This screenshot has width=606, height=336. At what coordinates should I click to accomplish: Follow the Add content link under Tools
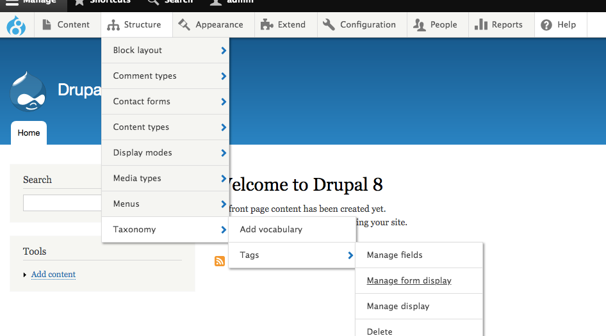pos(53,274)
